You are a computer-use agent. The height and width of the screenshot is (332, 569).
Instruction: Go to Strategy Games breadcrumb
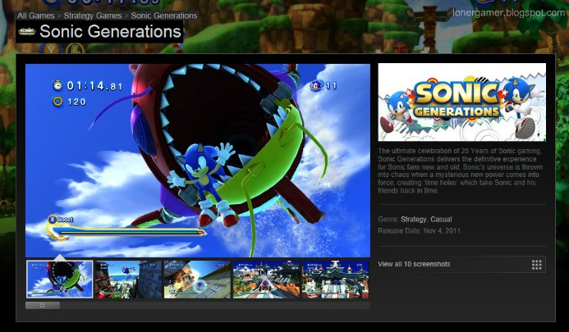coord(93,16)
